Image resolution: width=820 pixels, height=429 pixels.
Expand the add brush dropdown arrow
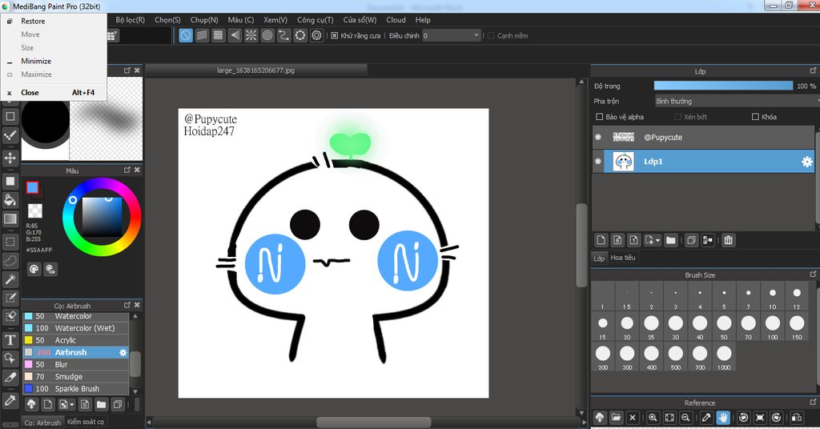point(71,404)
